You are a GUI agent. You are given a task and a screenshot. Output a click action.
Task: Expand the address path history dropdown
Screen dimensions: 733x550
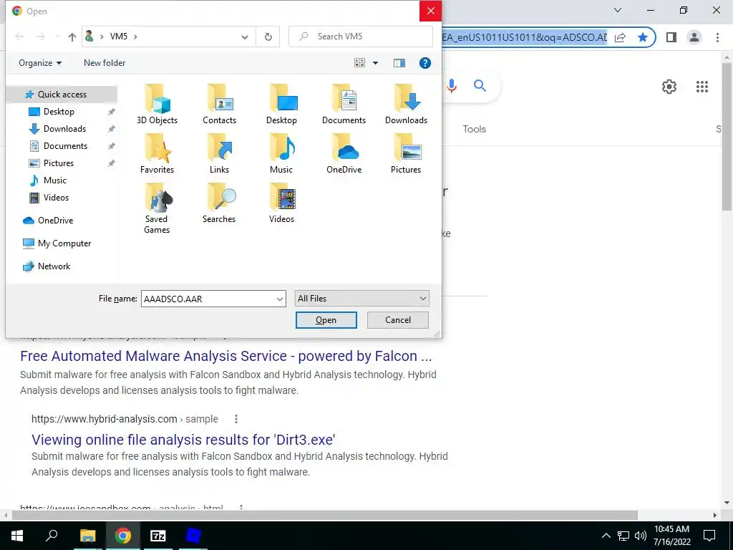pyautogui.click(x=245, y=37)
